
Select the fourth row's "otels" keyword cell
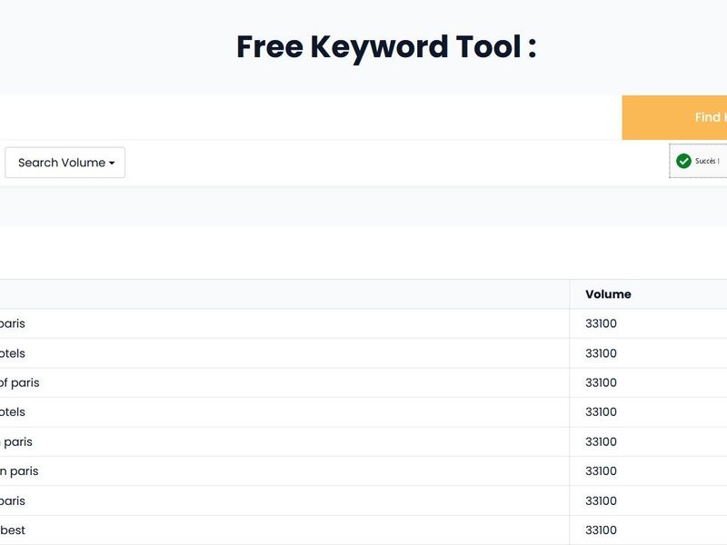point(13,411)
